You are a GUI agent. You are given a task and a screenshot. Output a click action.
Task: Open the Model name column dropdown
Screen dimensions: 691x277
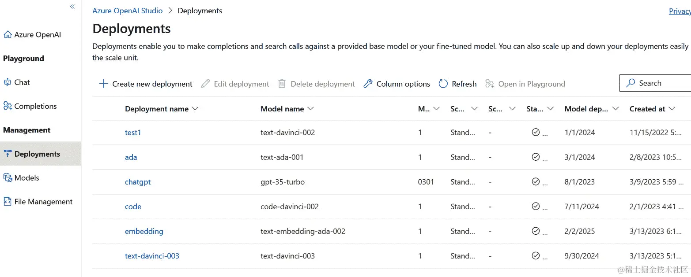tap(310, 109)
